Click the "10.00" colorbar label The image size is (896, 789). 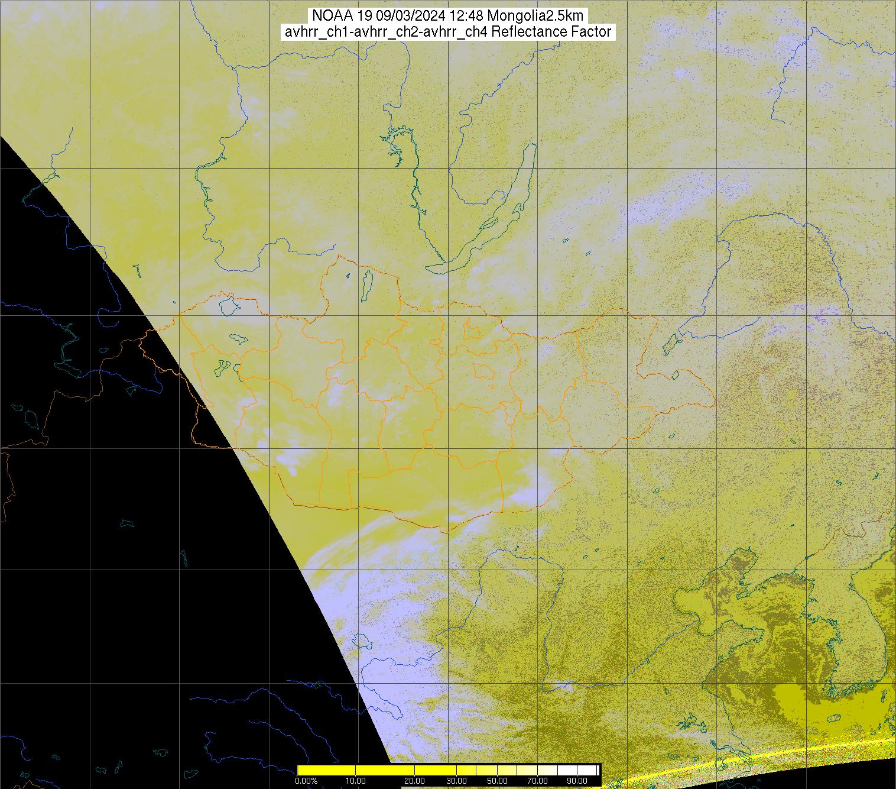coord(355,782)
